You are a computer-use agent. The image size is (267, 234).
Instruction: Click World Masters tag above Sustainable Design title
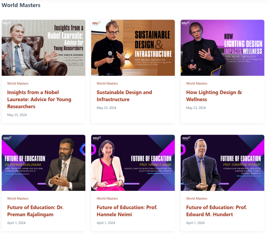107,83
